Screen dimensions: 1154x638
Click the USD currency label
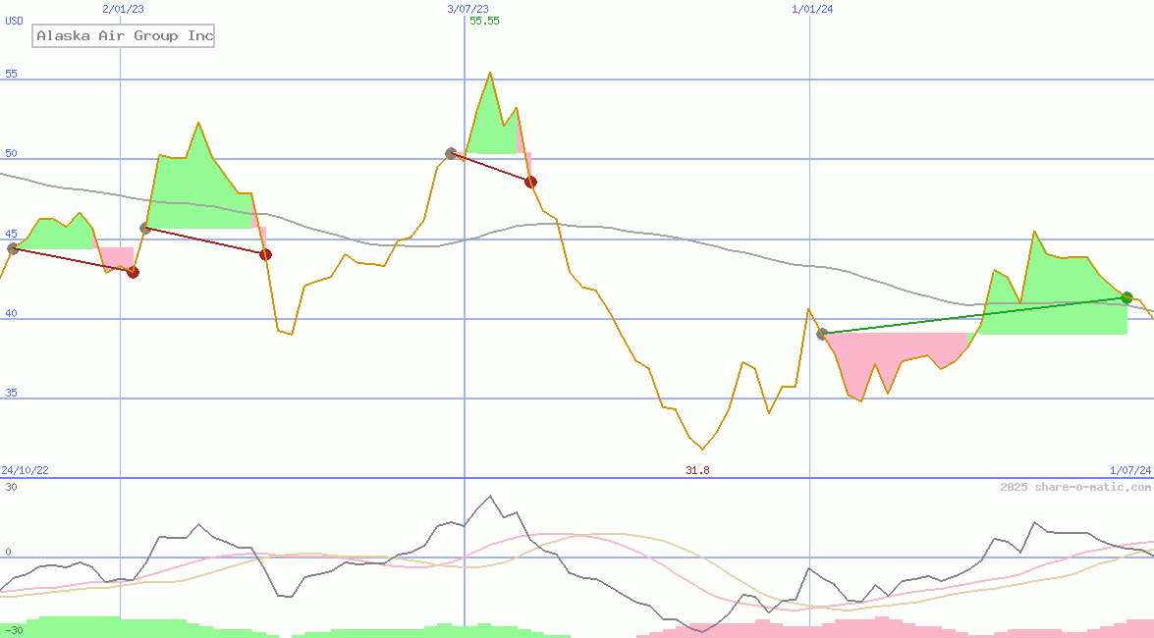point(15,21)
